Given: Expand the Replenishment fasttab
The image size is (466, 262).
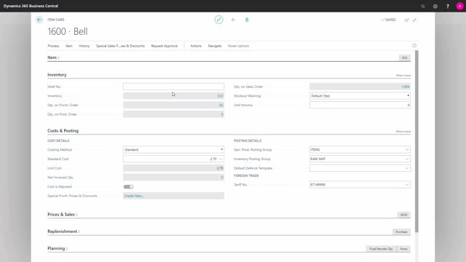Looking at the screenshot, I should coord(63,231).
